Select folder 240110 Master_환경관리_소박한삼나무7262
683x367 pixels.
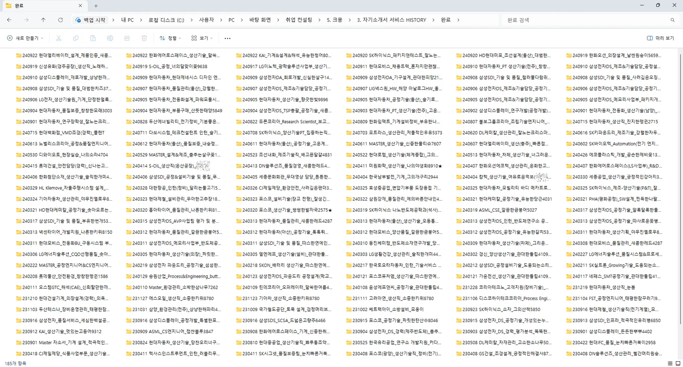(x=171, y=287)
